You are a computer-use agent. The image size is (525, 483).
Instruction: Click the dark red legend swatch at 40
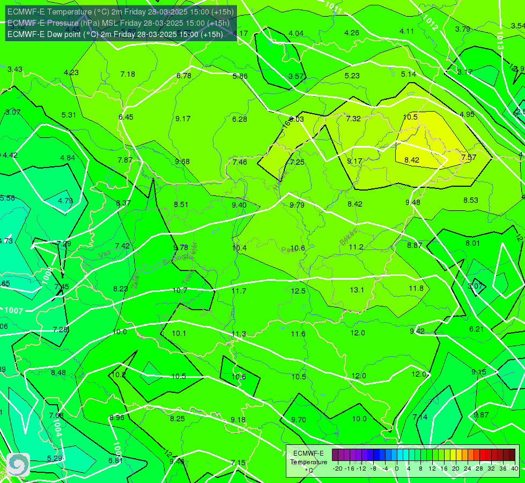click(512, 455)
